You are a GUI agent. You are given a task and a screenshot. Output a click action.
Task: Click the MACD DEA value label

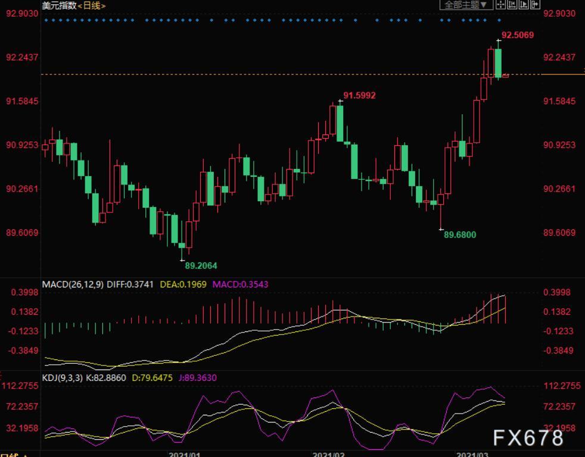(183, 284)
